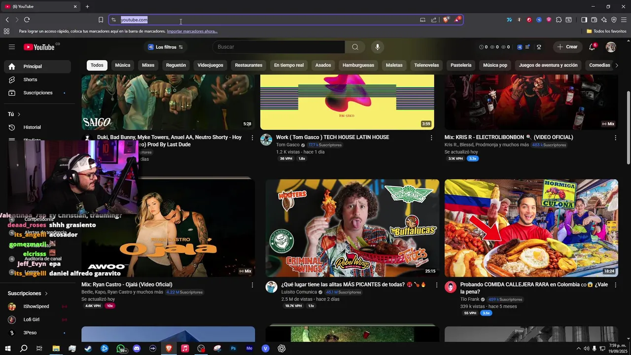The width and height of the screenshot is (631, 355).
Task: Open a new browser tab
Action: point(87,6)
